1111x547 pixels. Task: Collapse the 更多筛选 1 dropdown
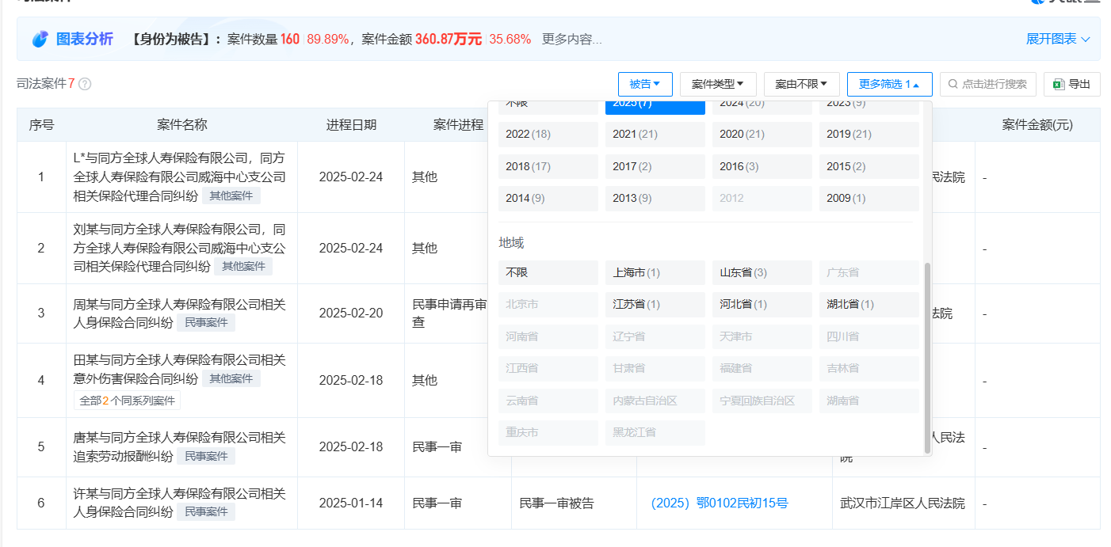tap(889, 84)
